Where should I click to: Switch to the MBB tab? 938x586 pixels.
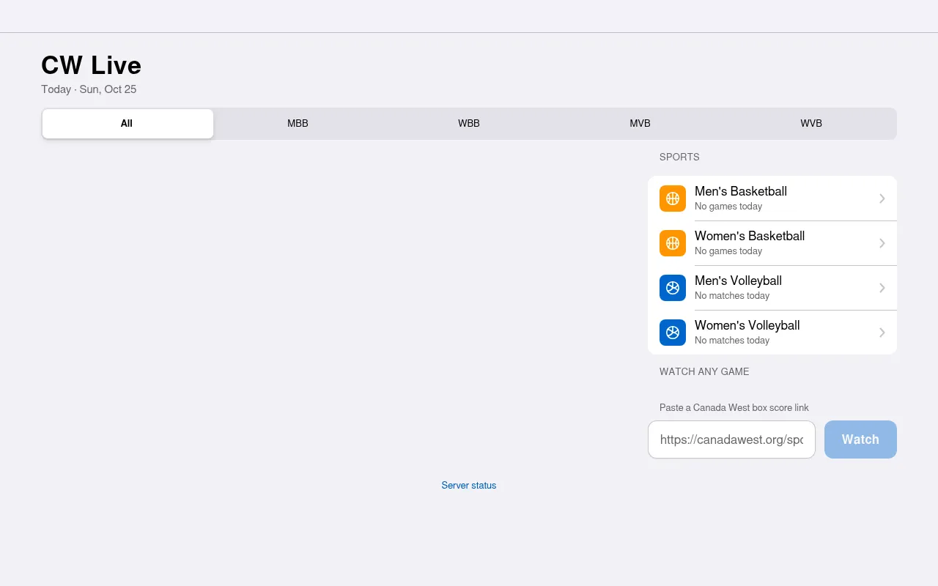pos(298,124)
